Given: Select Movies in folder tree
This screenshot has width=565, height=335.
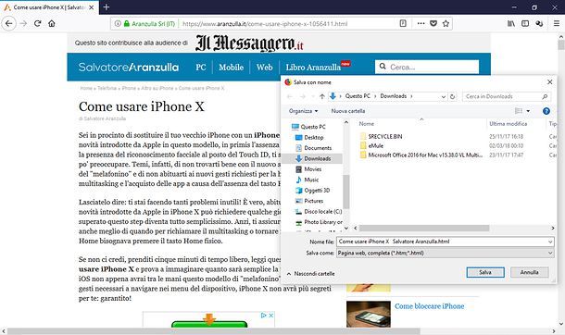Looking at the screenshot, I should click(x=308, y=169).
